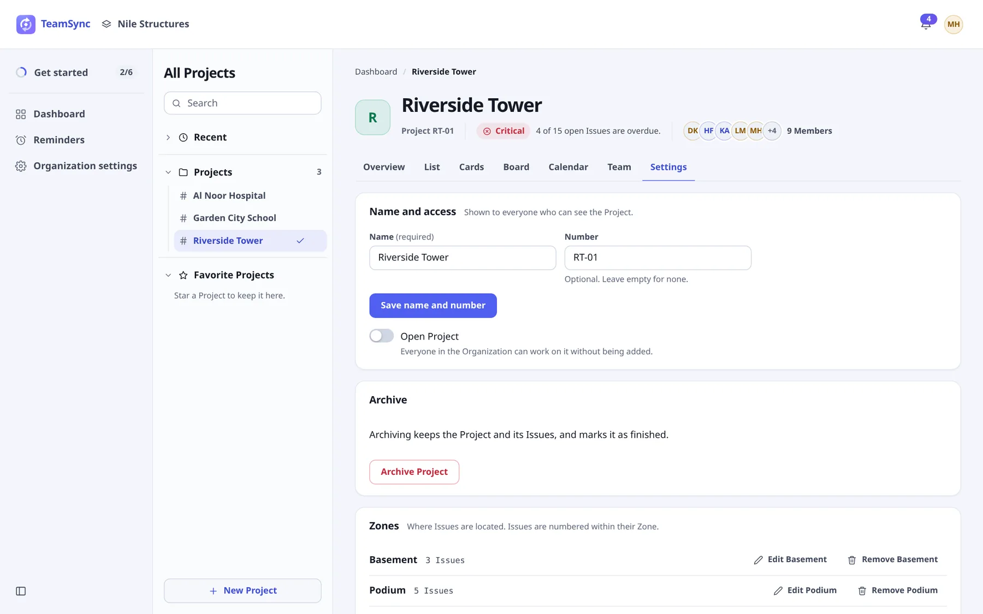Viewport: 983px width, 614px height.
Task: Select Garden City School project
Action: pos(250,218)
